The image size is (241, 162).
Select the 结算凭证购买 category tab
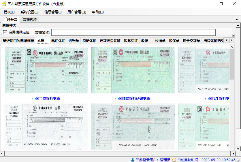click(213, 41)
